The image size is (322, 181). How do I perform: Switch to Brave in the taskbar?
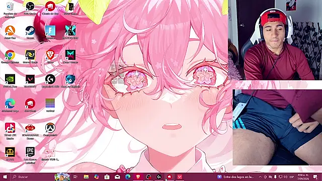[138, 176]
